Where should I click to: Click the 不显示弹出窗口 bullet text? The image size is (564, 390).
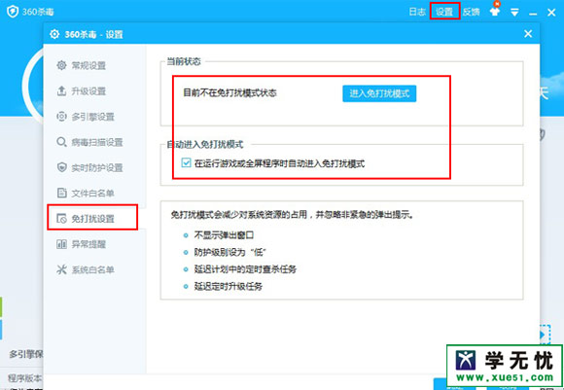point(224,235)
